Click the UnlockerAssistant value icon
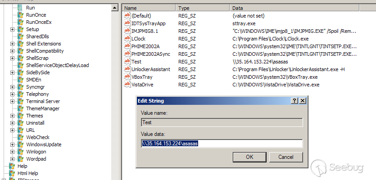This screenshot has width=376, height=180. point(127,69)
